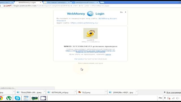The image size is (181, 102).
Task: Open the dark green taskbar application
Action: (35, 98)
